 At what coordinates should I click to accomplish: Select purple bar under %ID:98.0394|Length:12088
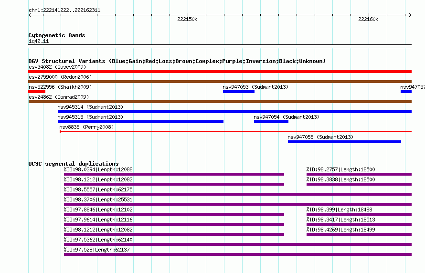click(x=174, y=174)
